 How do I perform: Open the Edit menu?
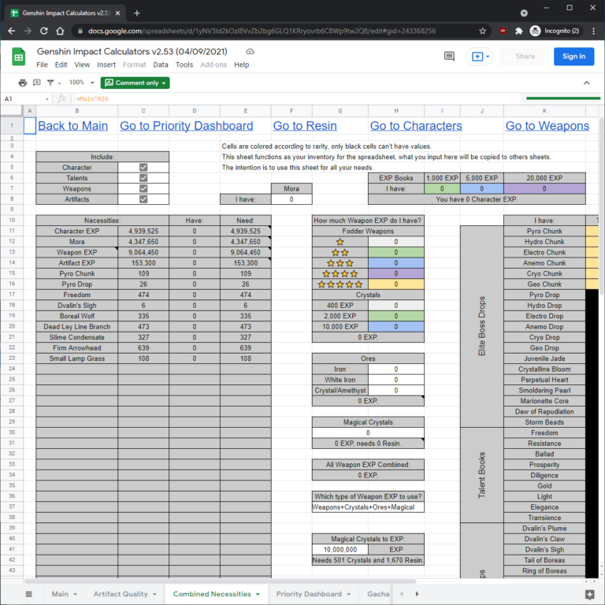point(61,65)
